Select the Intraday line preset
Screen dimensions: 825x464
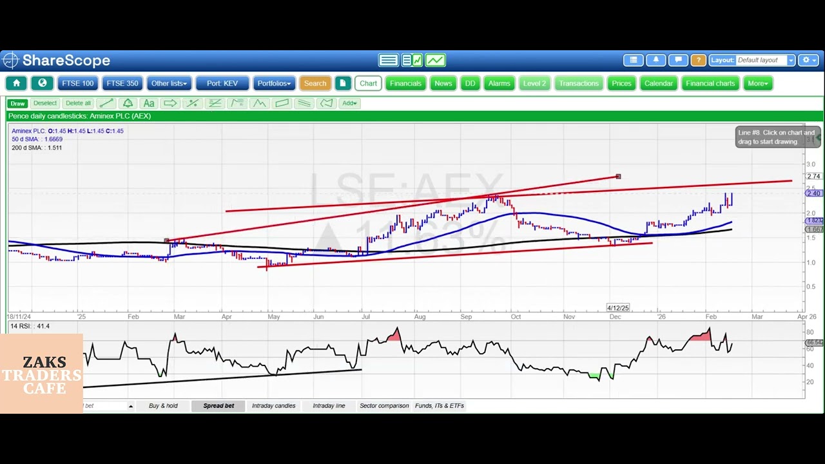tap(329, 406)
